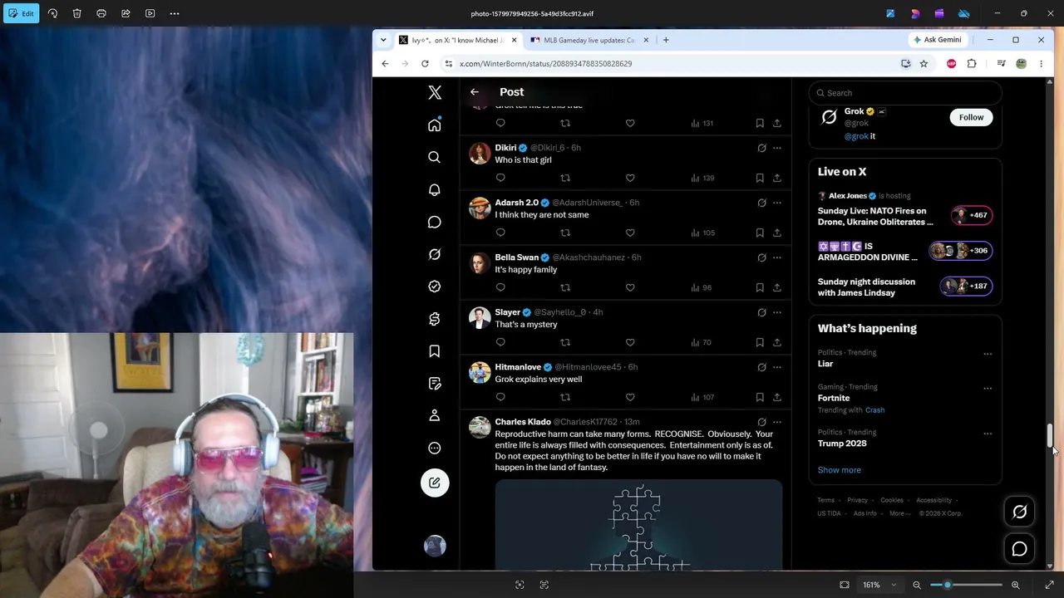
Task: Reload the current X page
Action: click(425, 63)
